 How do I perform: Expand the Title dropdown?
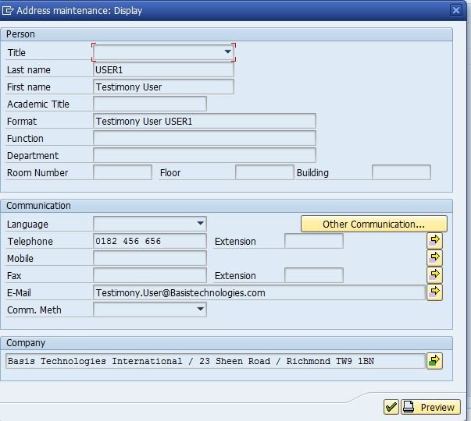pyautogui.click(x=228, y=52)
